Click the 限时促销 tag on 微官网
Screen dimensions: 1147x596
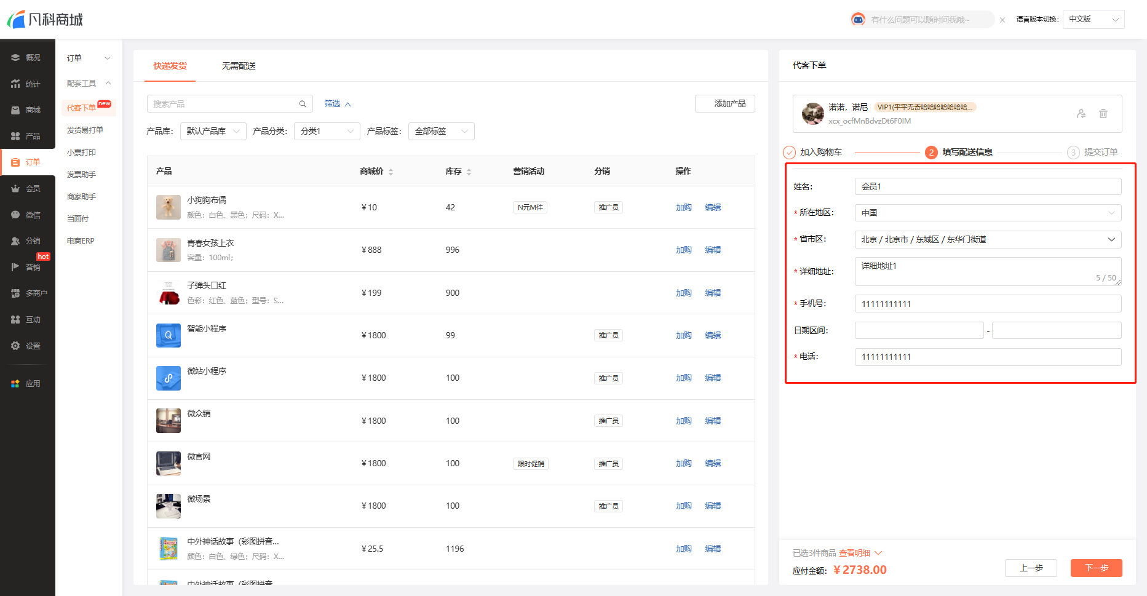(531, 464)
